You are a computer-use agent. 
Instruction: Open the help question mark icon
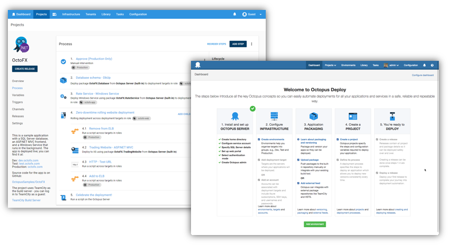pos(433,66)
